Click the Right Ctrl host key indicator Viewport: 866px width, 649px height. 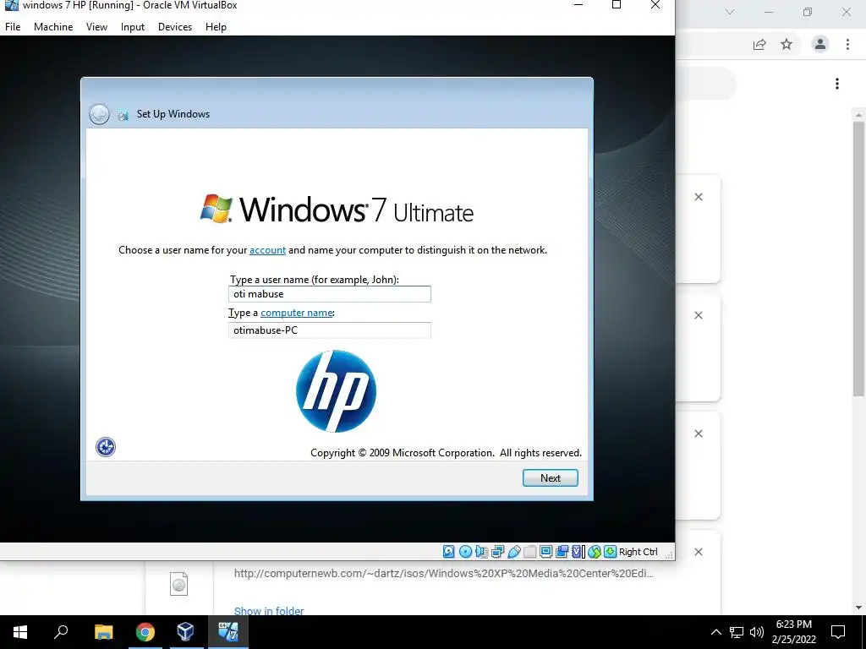(638, 552)
